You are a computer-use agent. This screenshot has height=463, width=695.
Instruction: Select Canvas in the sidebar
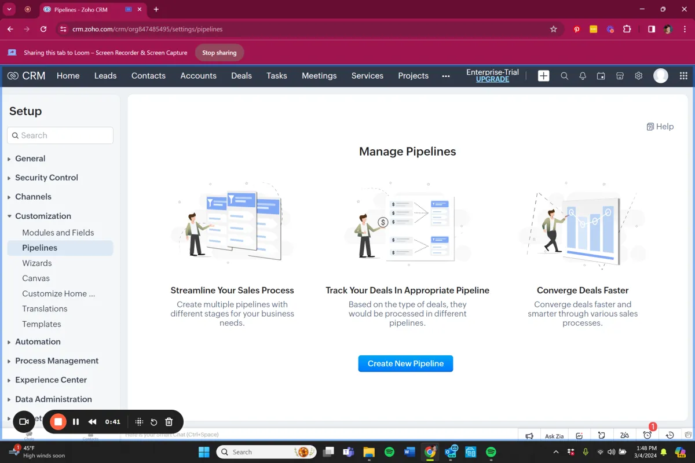point(36,278)
